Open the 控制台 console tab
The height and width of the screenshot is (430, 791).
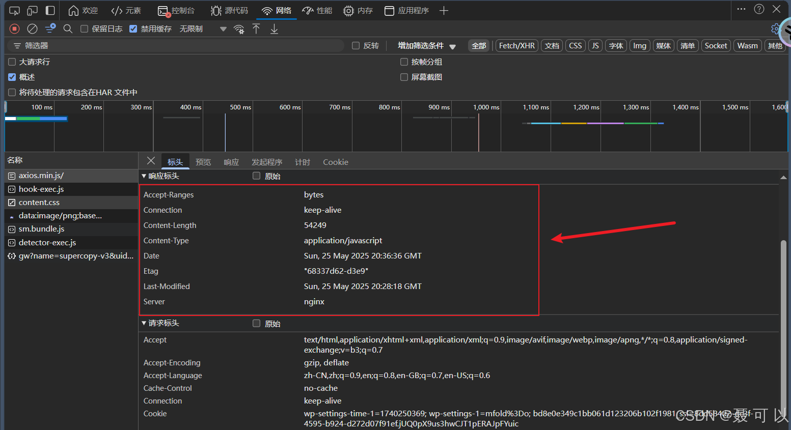click(x=176, y=11)
